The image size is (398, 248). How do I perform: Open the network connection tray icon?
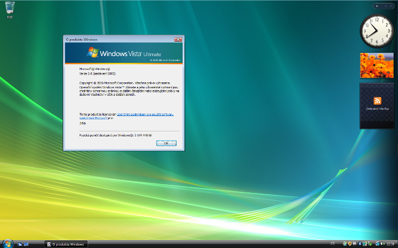pyautogui.click(x=378, y=244)
